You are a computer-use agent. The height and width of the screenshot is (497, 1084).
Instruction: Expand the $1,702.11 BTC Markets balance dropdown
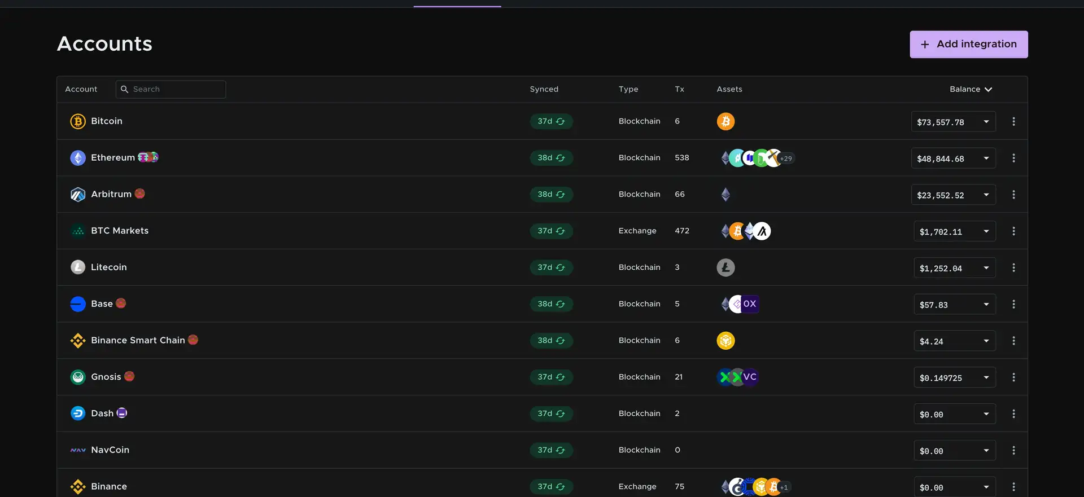[x=986, y=231]
